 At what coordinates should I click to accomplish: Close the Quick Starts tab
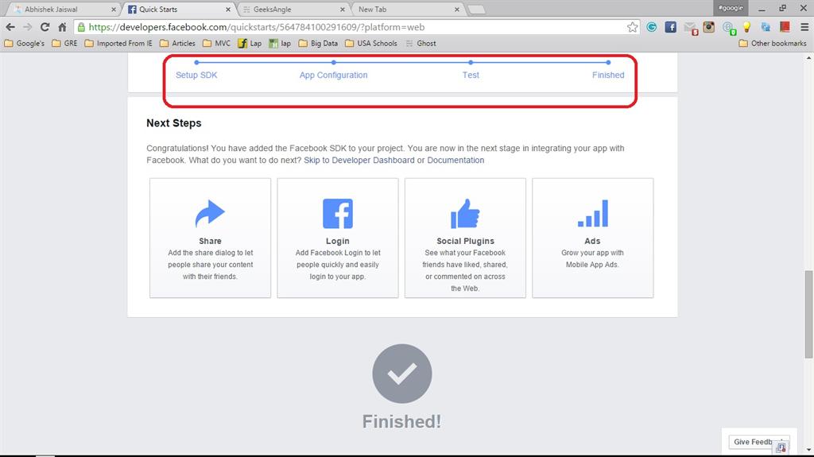click(228, 10)
